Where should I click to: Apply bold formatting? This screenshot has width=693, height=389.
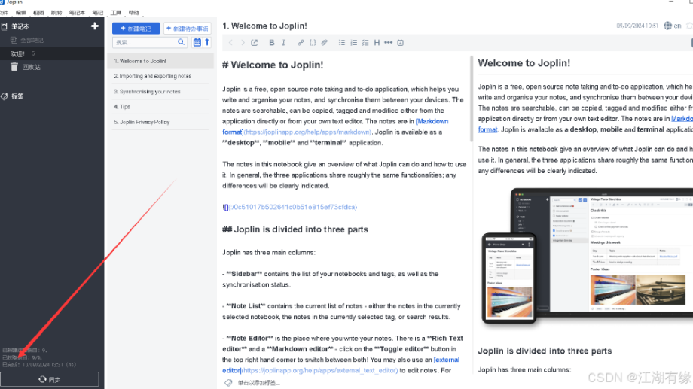[x=272, y=43]
